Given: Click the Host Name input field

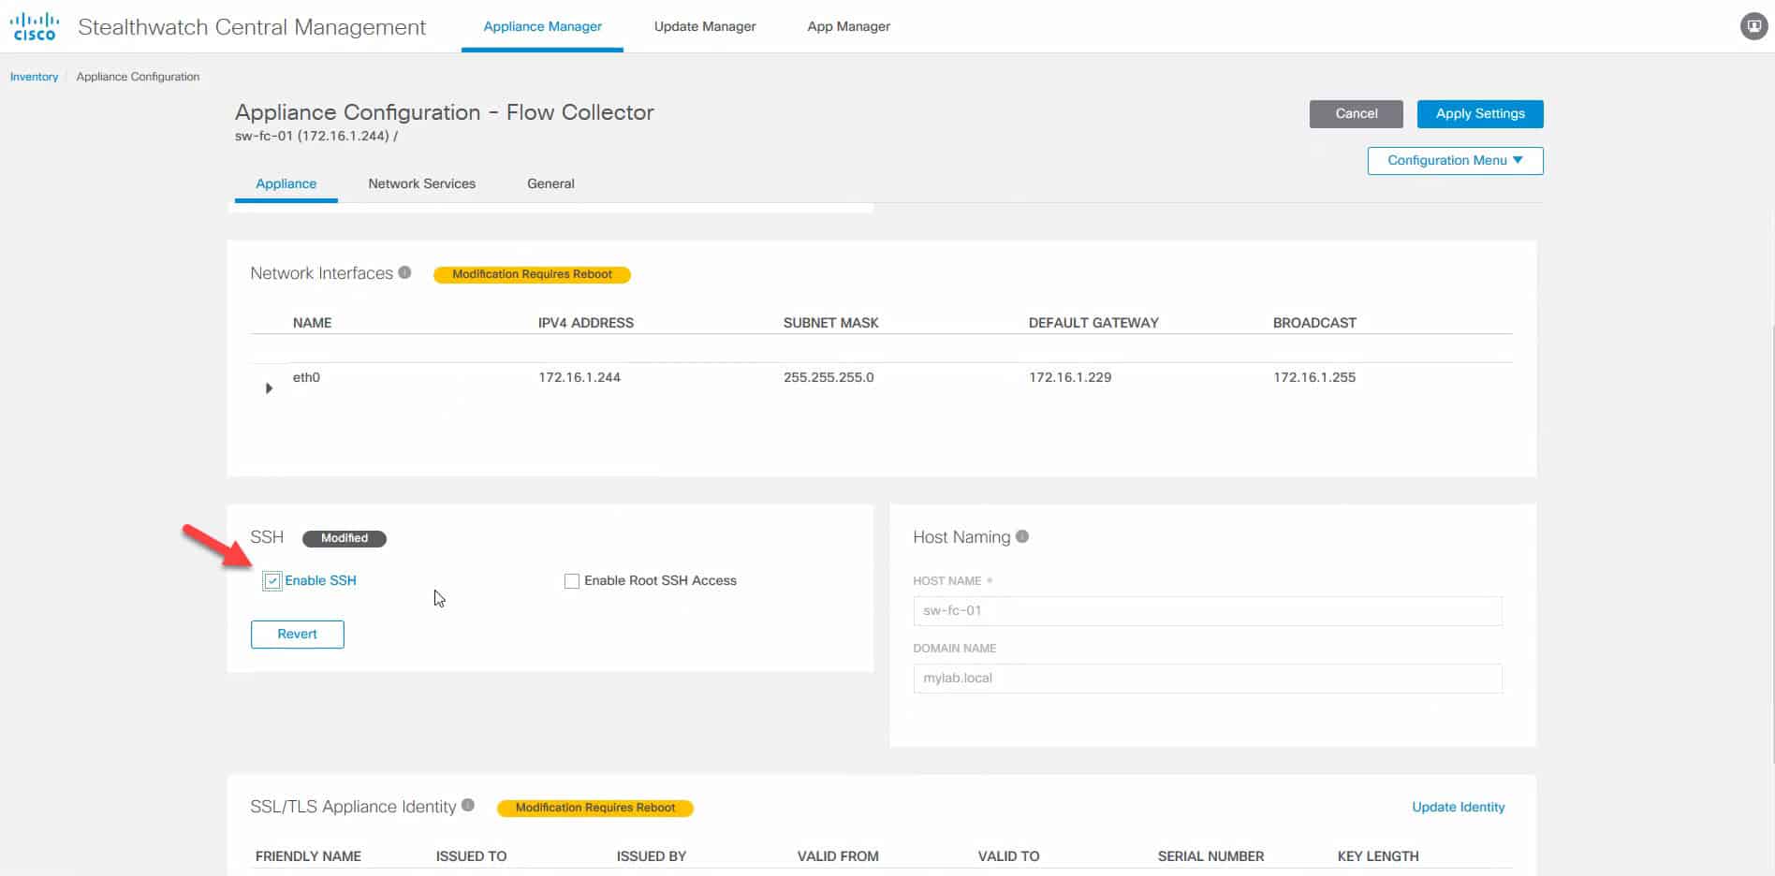Looking at the screenshot, I should click(x=1208, y=611).
